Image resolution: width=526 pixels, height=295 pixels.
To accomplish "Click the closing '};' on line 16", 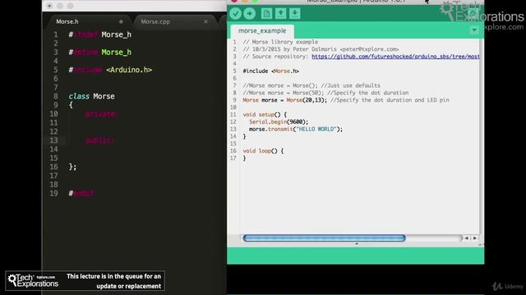I will 72,167.
